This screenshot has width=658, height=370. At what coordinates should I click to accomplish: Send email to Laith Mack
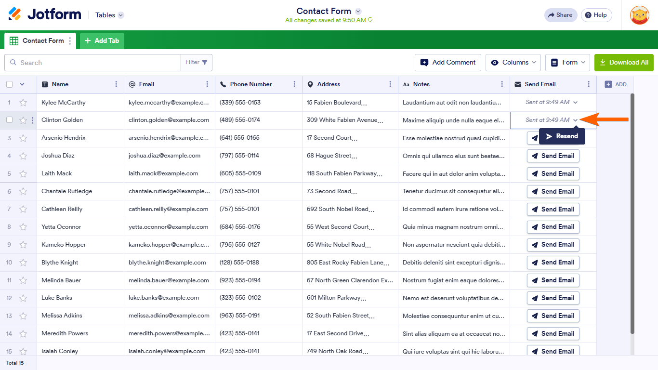click(x=553, y=174)
